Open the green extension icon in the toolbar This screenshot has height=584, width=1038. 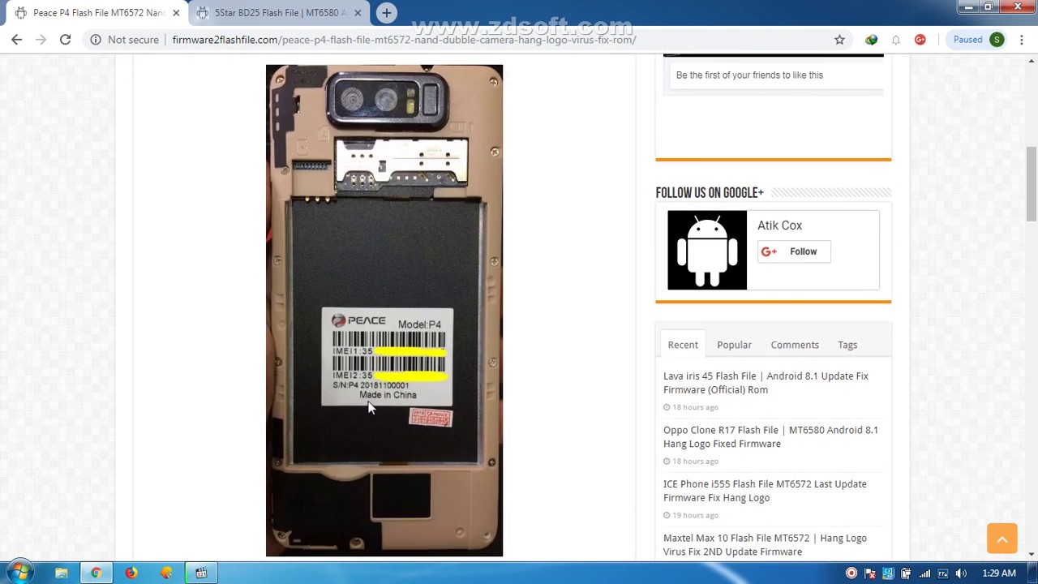[x=871, y=39]
